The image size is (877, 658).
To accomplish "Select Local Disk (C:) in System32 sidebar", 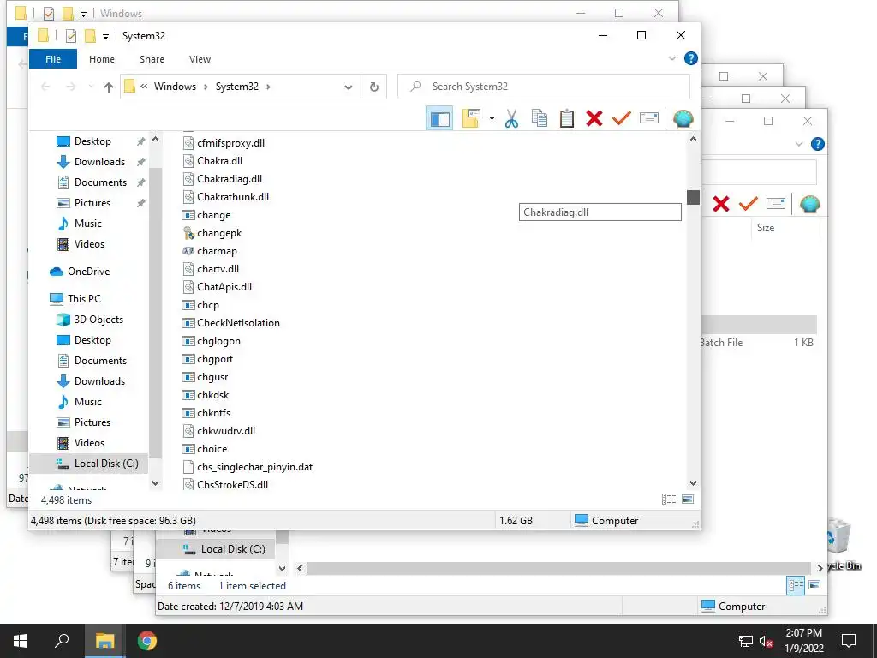I will [106, 464].
